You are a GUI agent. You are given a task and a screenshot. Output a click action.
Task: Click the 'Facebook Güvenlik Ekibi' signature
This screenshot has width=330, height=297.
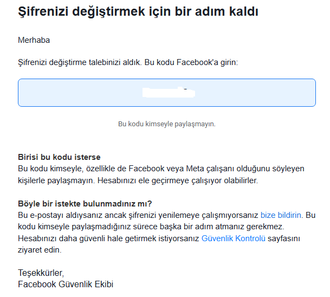[x=66, y=284]
